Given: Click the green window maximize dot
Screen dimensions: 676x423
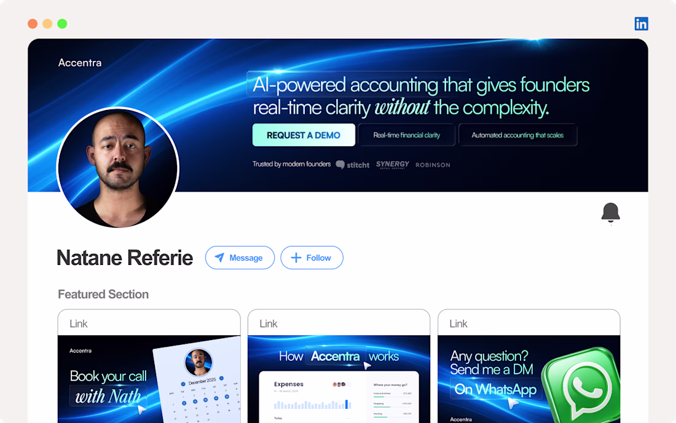Looking at the screenshot, I should point(62,24).
